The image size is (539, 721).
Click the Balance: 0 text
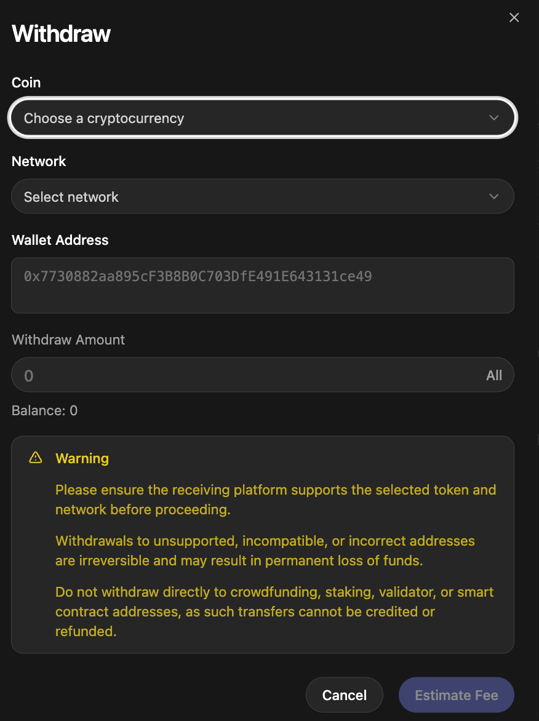pos(44,410)
